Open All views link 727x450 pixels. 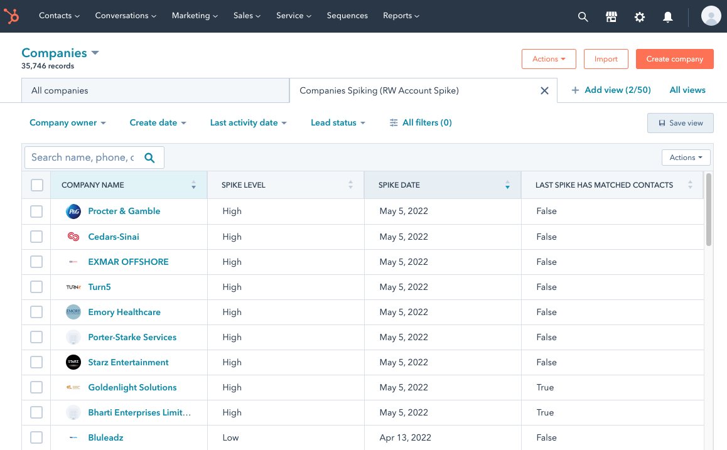pos(687,90)
